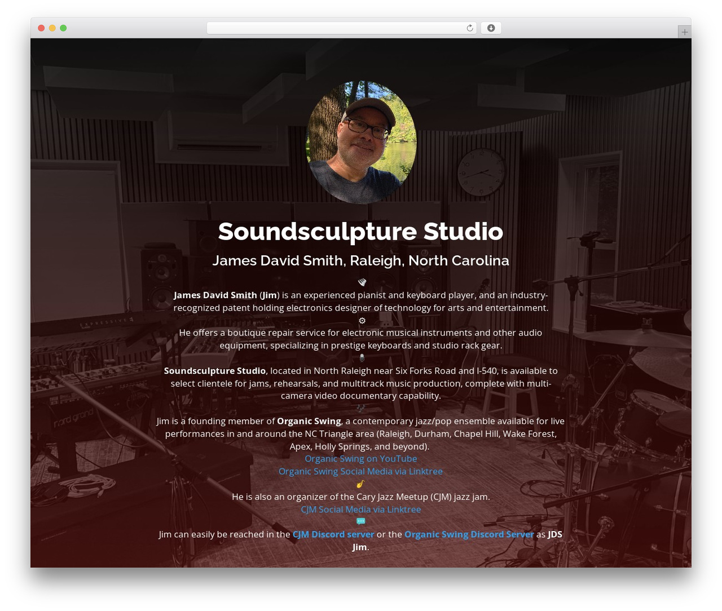Screen dimensions: 722x611
Task: Click the music notes emoji above the Organic Swing paragraph
Action: click(x=361, y=408)
